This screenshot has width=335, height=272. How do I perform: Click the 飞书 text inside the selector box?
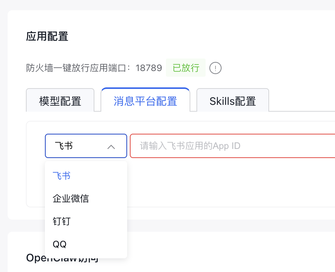pos(64,146)
